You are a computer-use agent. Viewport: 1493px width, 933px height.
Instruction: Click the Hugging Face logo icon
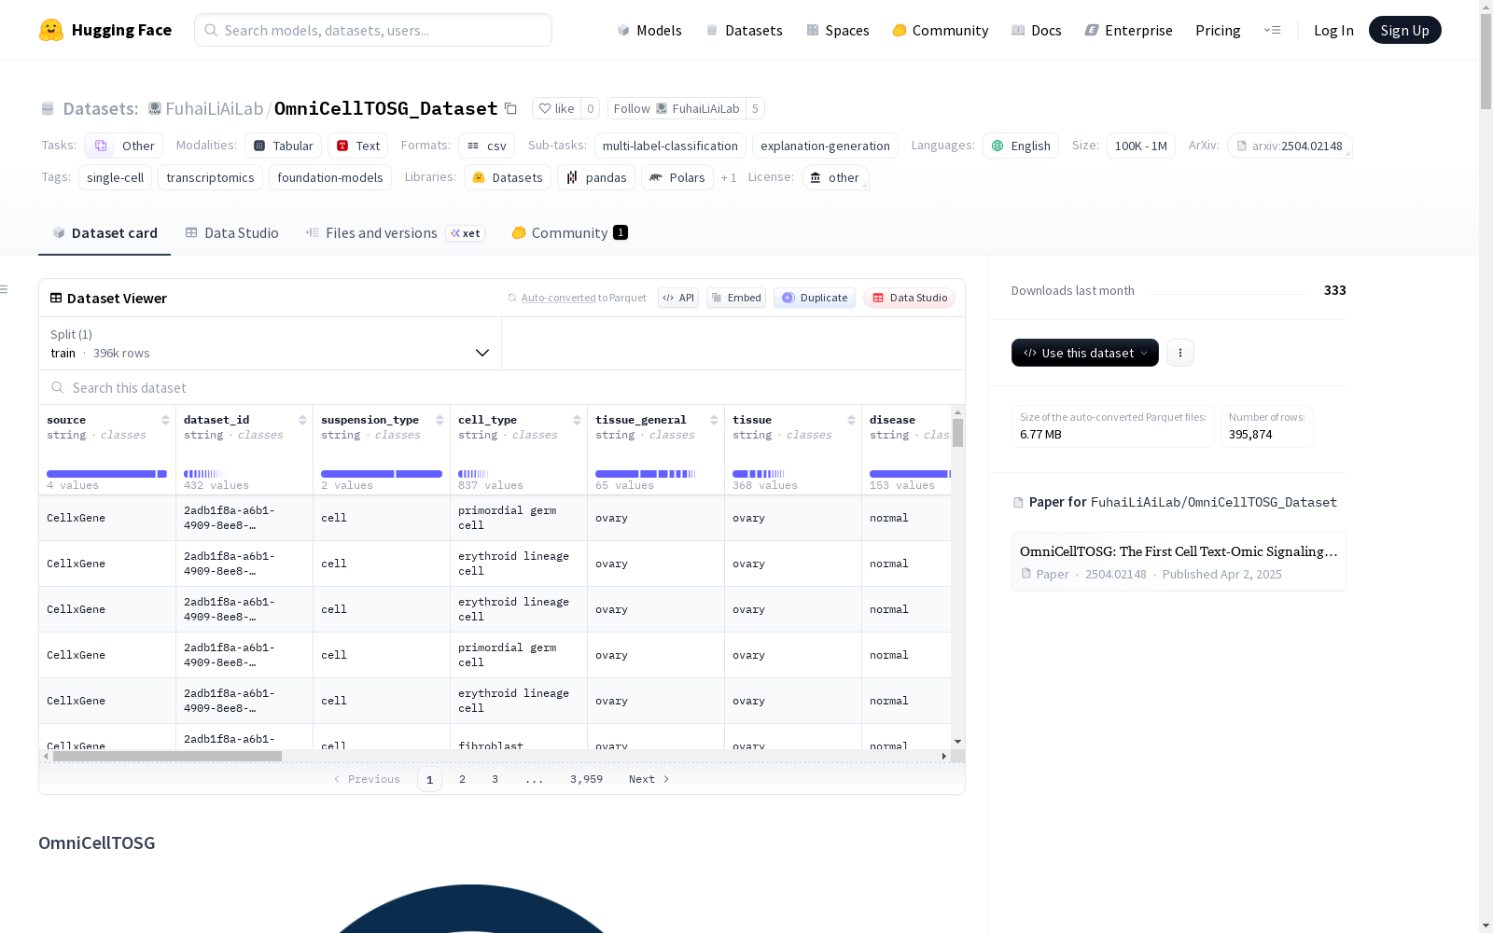51,30
